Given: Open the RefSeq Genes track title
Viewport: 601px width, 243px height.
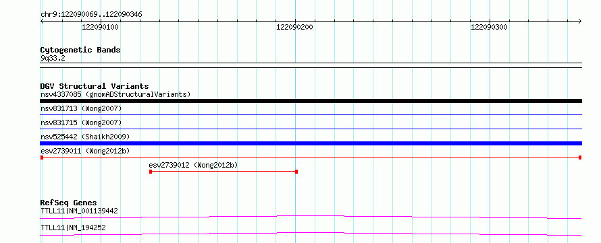Looking at the screenshot, I should tap(69, 203).
